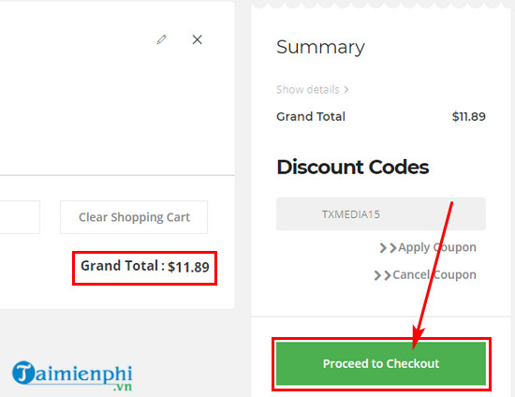This screenshot has width=515, height=397.
Task: Remove the cart item with X icon
Action: (x=197, y=39)
